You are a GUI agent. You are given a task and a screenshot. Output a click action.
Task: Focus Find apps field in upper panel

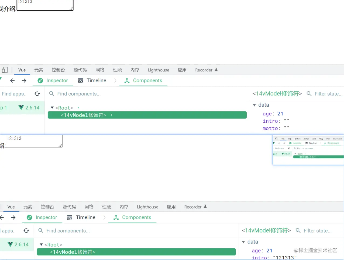(x=14, y=94)
